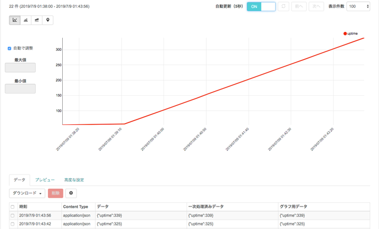379x229 pixels.
Task: Uncheck the 自動で調整 checkbox
Action: point(9,49)
